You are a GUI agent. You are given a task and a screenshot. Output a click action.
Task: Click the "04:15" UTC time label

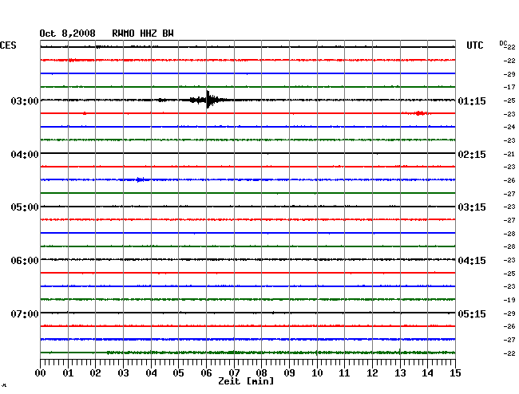[472, 261]
